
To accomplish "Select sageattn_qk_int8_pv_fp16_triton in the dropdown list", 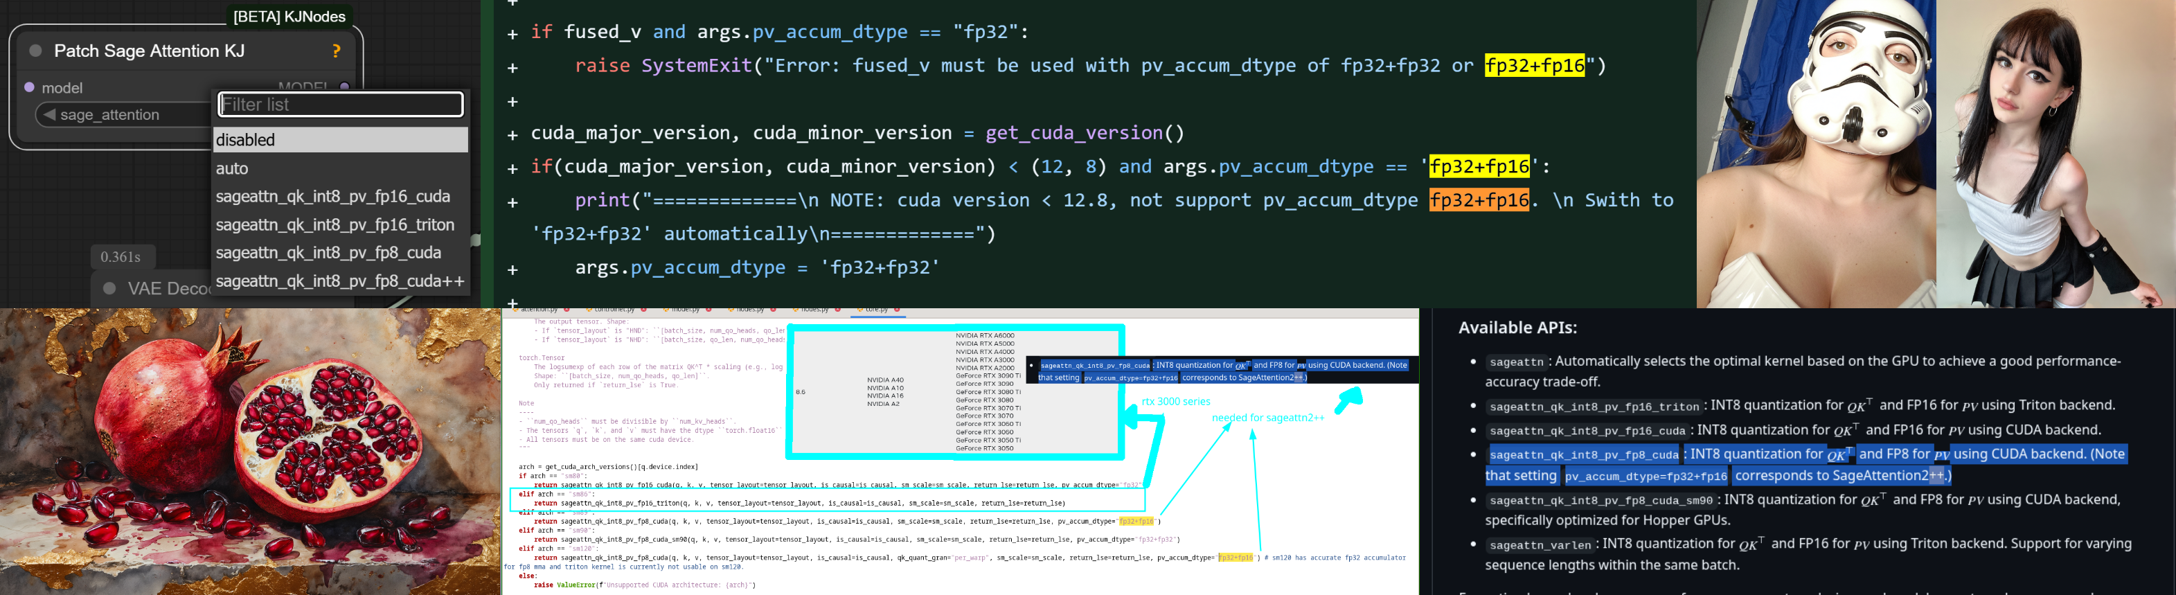I will 341,225.
